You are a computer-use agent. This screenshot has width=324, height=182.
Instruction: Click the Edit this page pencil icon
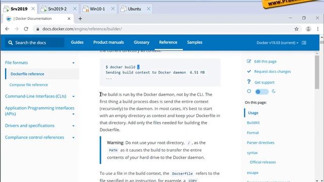pos(249,61)
